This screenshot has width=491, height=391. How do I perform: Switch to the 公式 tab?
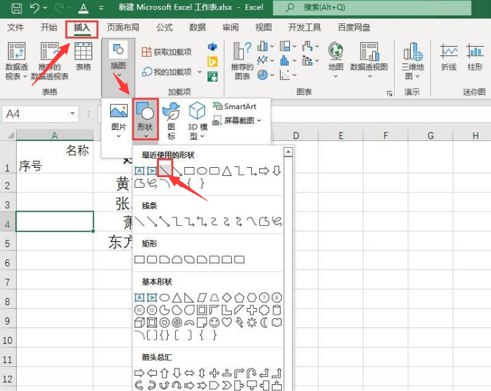164,27
